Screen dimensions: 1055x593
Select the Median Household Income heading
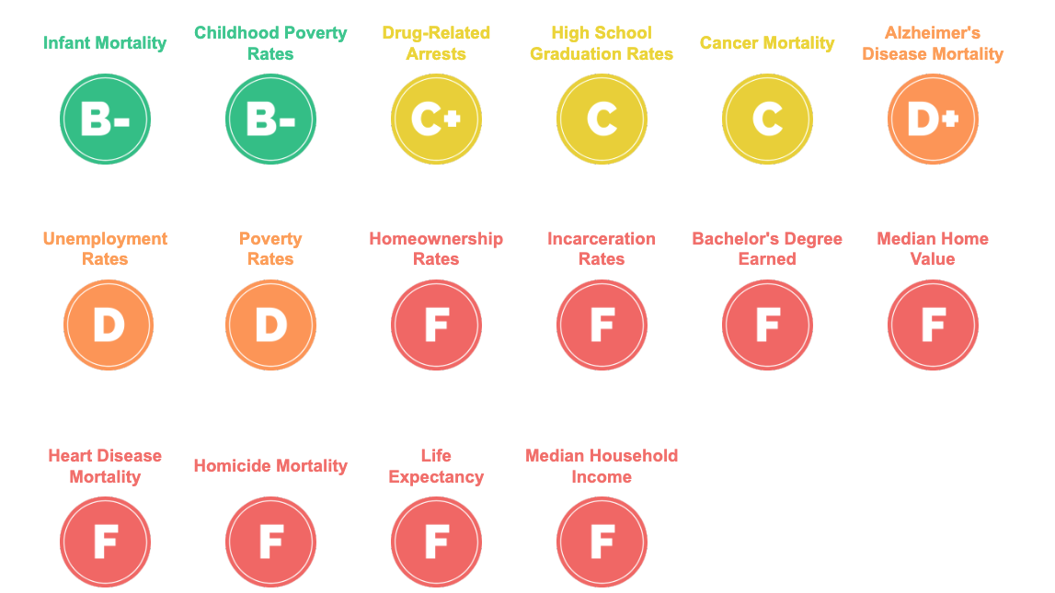point(602,466)
